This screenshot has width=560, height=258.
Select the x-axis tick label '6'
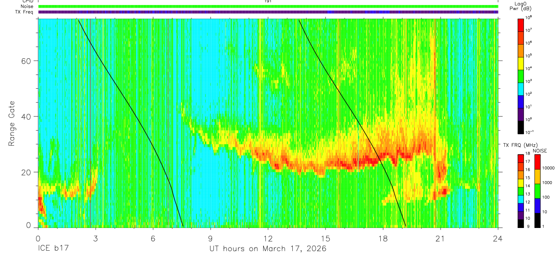(153, 238)
